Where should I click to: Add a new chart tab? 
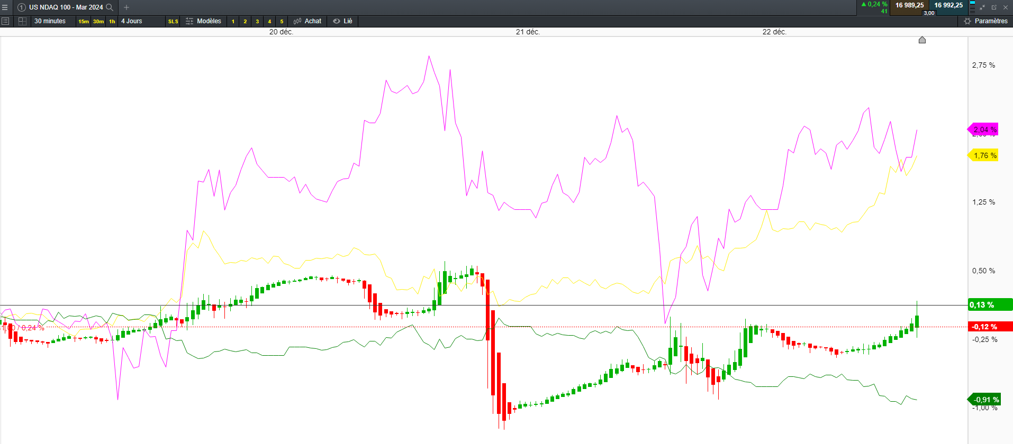(x=126, y=7)
